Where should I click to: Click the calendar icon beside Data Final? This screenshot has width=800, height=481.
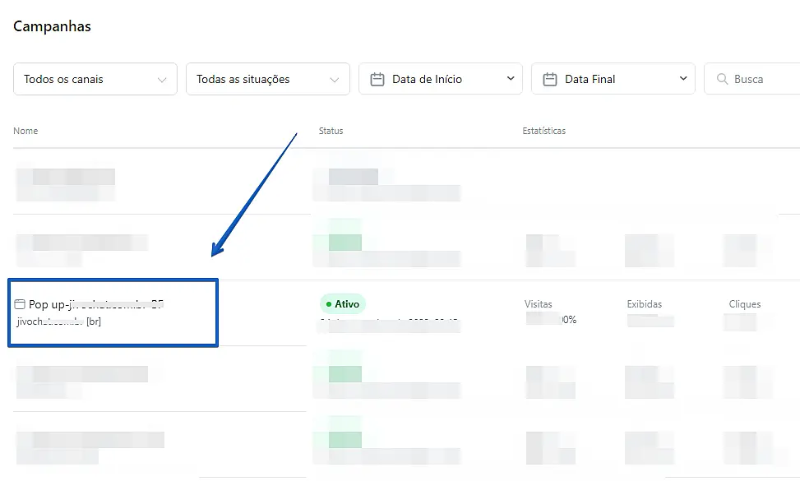[x=550, y=80]
